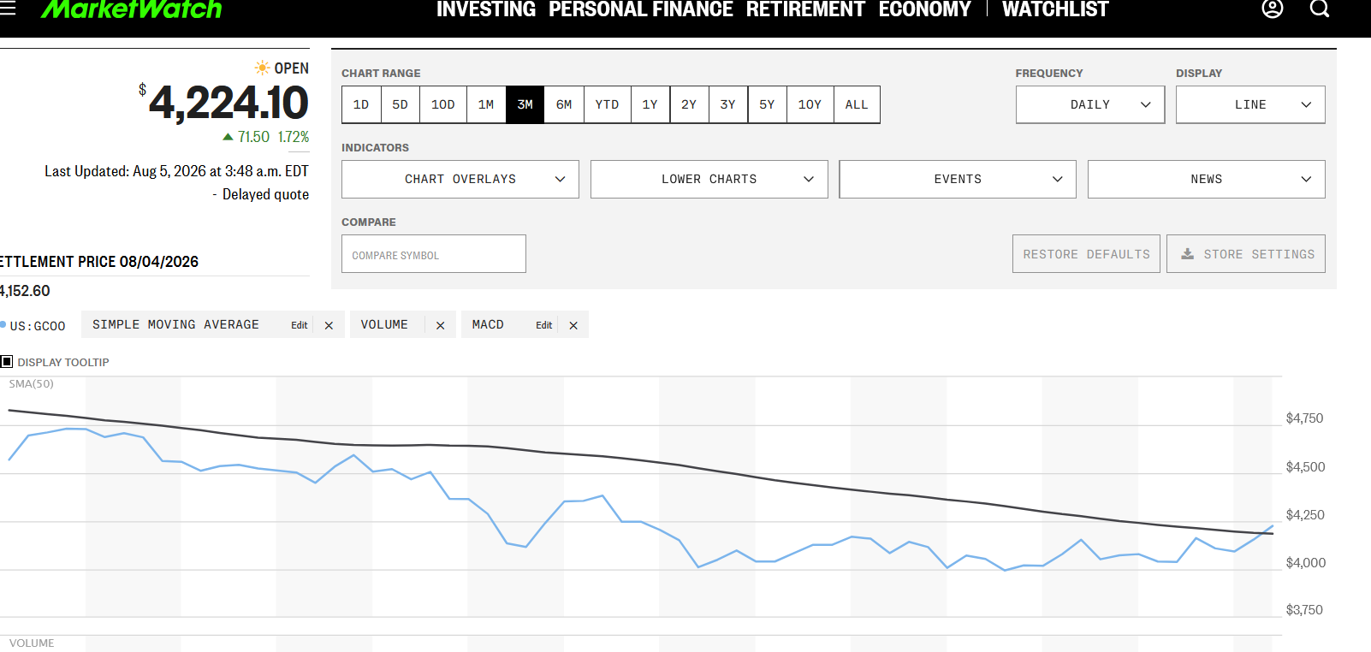Edit the MACD indicator settings
Screen dimensions: 1371x652
pyautogui.click(x=543, y=325)
